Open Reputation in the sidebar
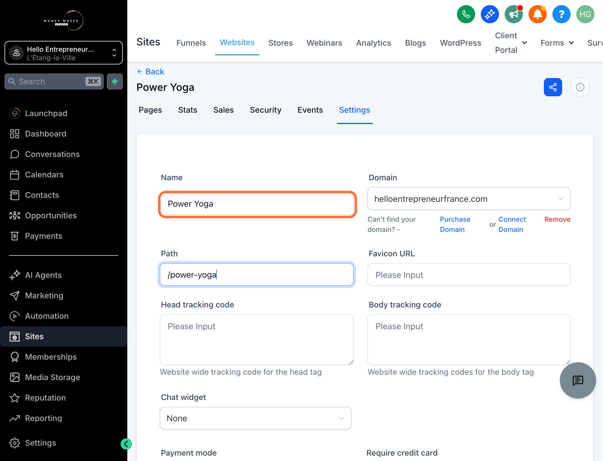Image resolution: width=603 pixels, height=461 pixels. pyautogui.click(x=64, y=398)
